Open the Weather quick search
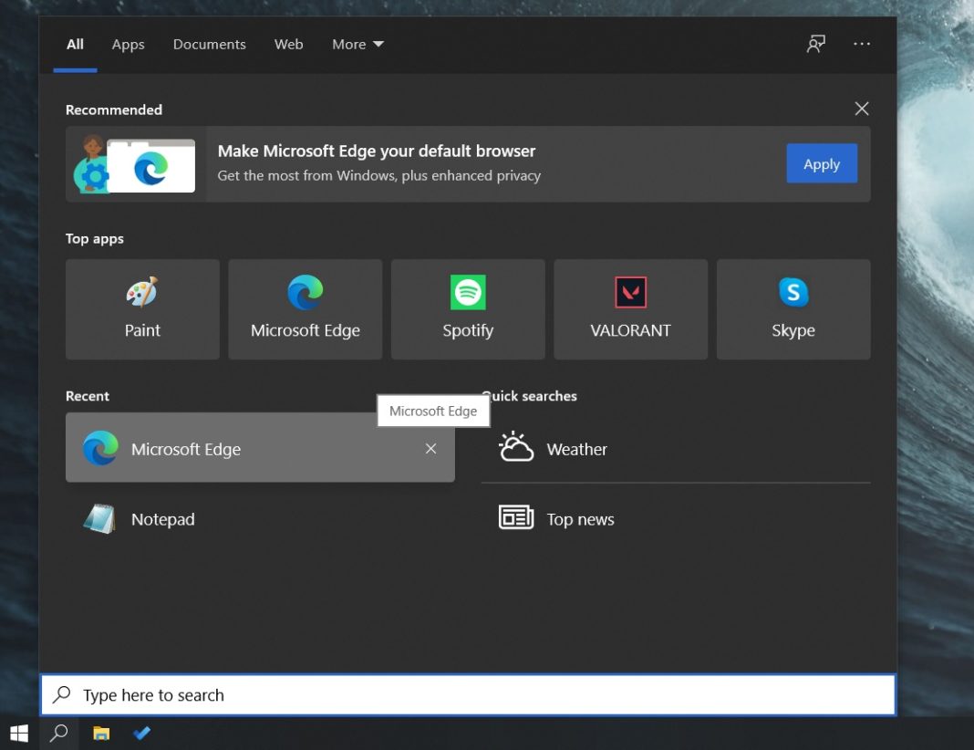 point(576,449)
